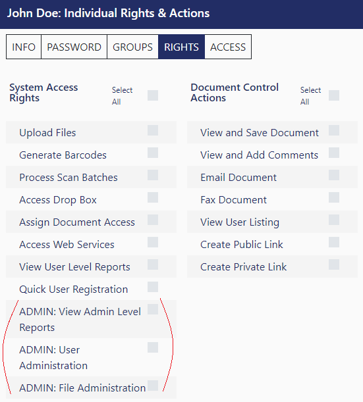Select the RIGHTS tab
Screen dimensions: 363x402
(182, 47)
